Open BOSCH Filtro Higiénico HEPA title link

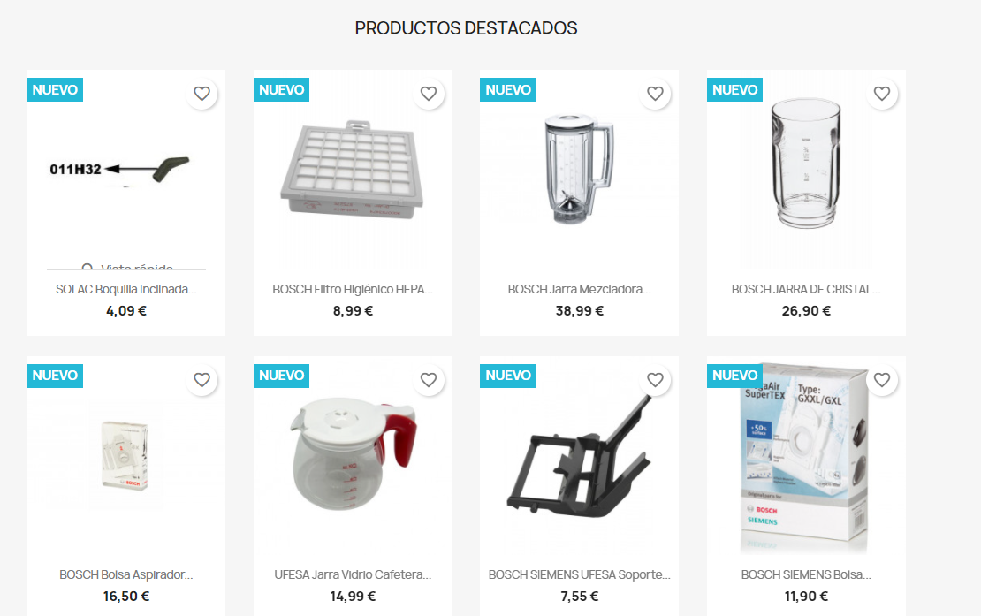[353, 290]
